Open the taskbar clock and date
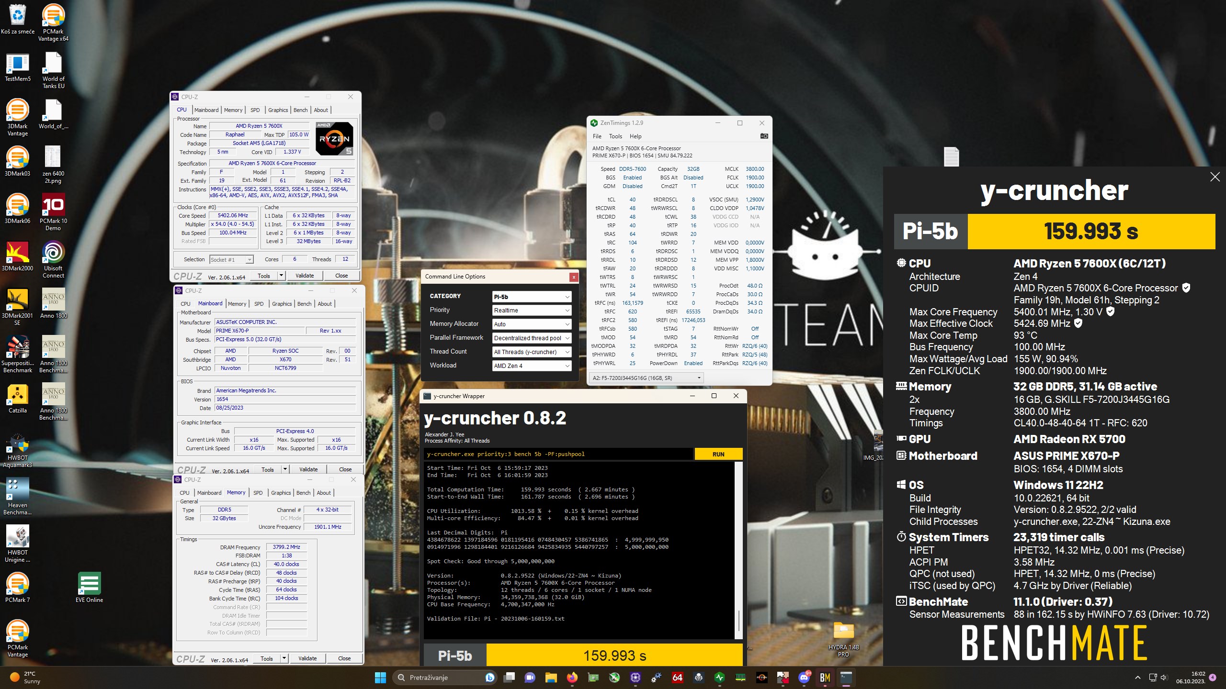The height and width of the screenshot is (689, 1226). (1191, 678)
